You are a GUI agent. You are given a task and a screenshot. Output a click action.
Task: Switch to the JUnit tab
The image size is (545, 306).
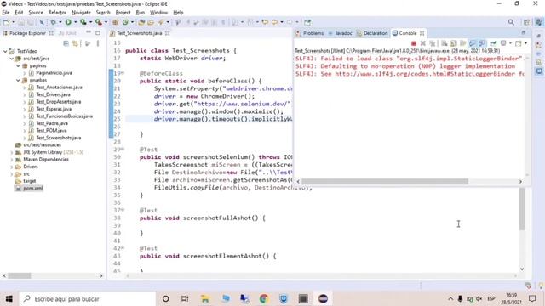[x=67, y=33]
